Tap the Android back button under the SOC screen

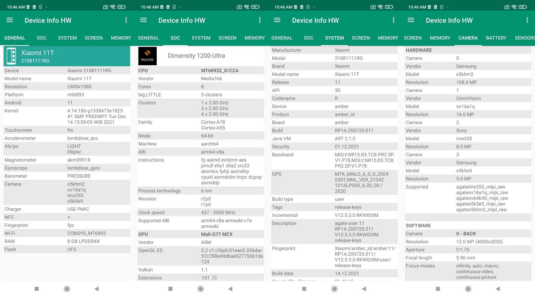[230, 289]
